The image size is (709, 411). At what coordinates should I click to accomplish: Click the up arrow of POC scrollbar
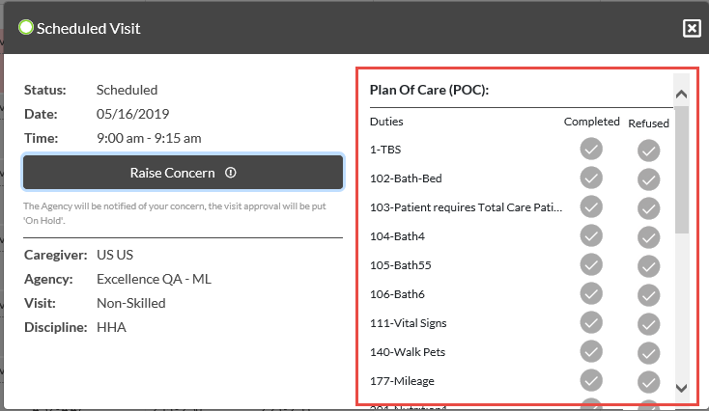coord(681,94)
